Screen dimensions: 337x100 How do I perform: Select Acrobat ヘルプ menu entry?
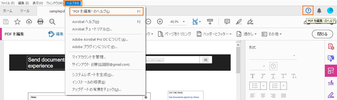[x=105, y=22]
